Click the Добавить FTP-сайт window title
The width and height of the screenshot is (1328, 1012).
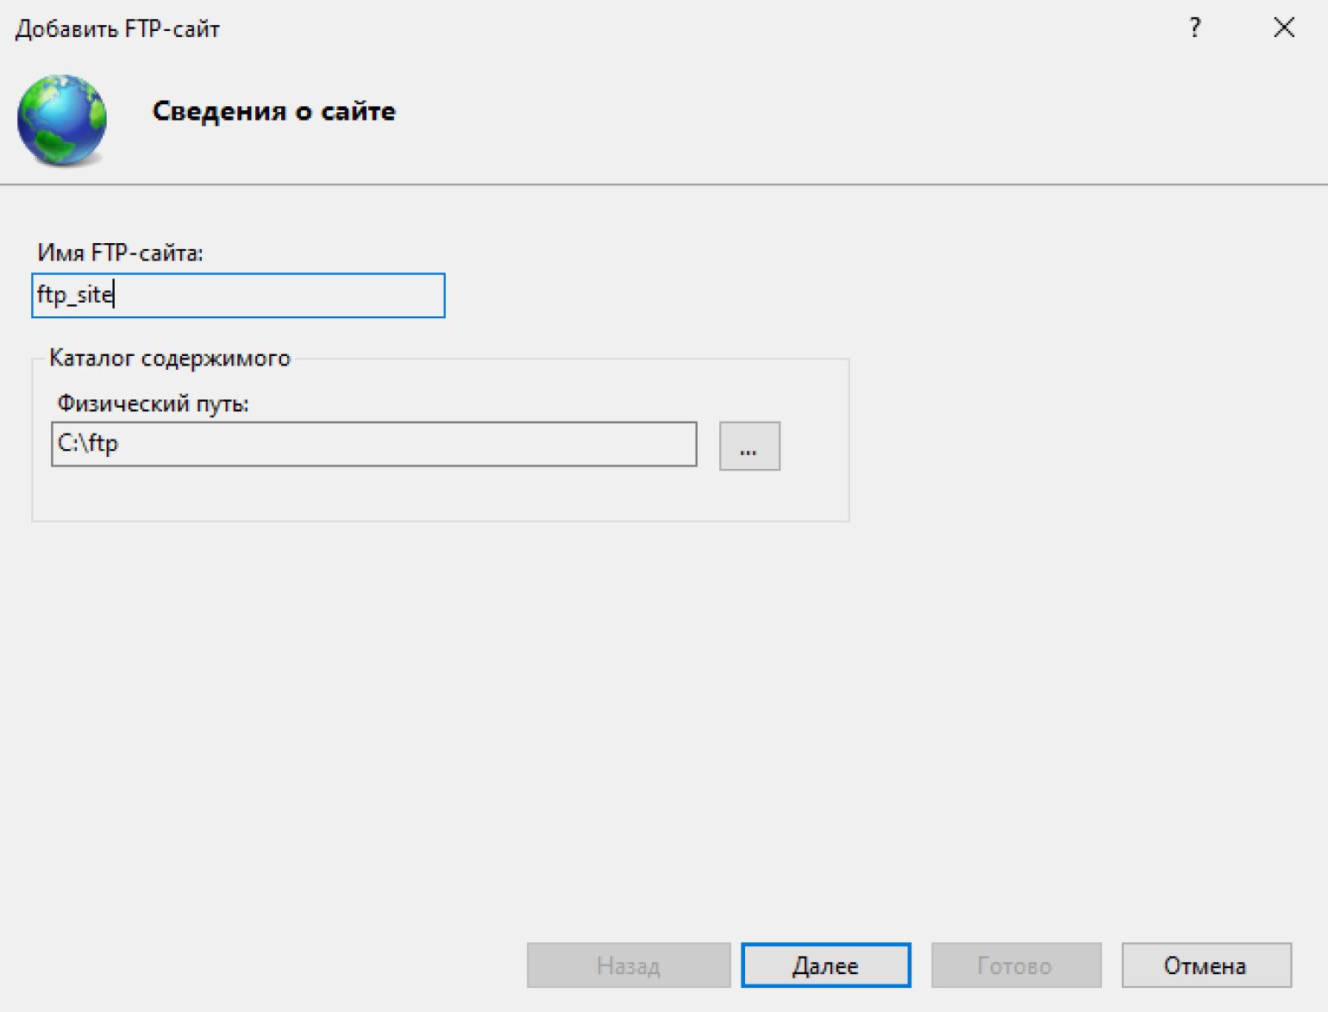118,29
